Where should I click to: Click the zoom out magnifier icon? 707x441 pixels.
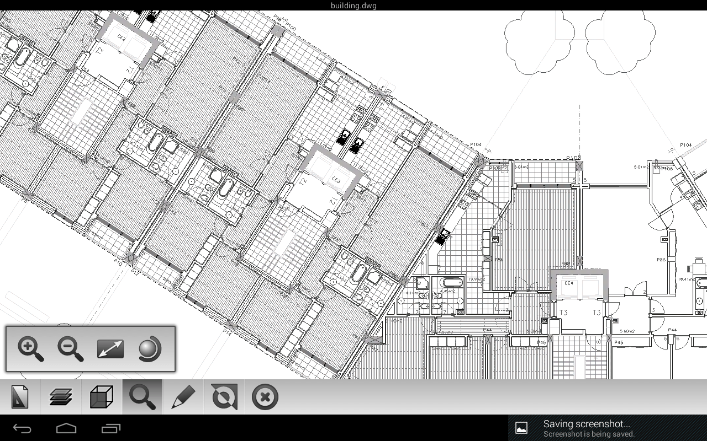[70, 349]
